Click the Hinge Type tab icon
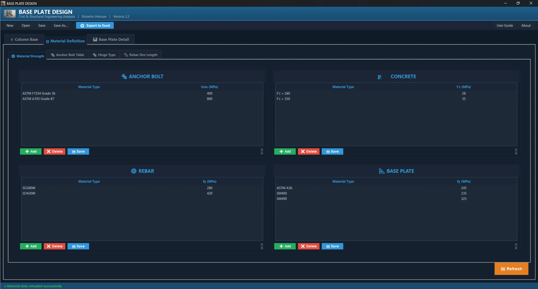The width and height of the screenshot is (538, 289). point(95,55)
